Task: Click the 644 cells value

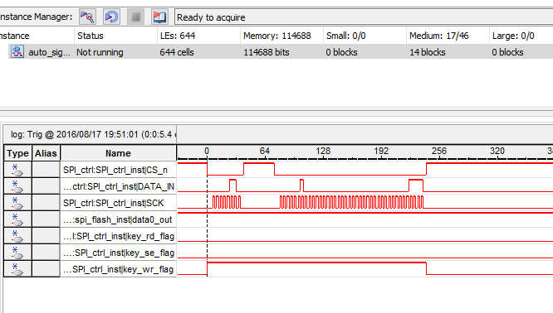Action: [x=177, y=52]
